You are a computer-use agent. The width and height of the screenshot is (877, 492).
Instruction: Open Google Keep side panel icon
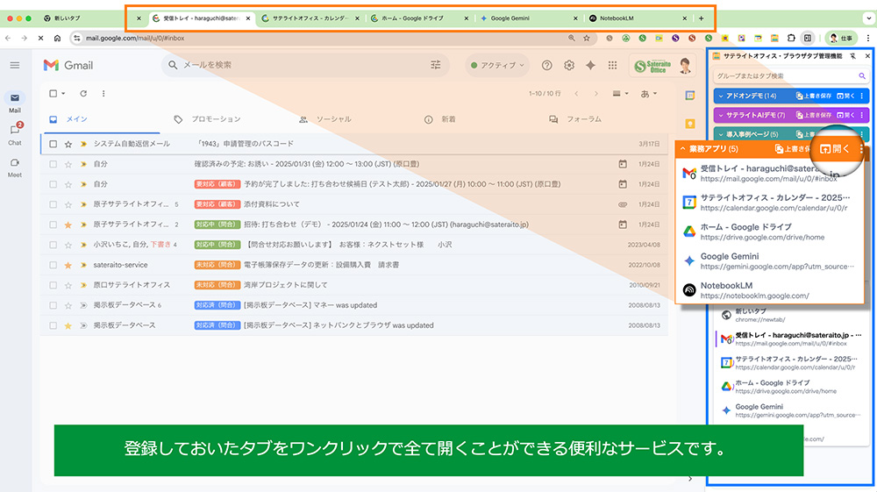tap(690, 124)
